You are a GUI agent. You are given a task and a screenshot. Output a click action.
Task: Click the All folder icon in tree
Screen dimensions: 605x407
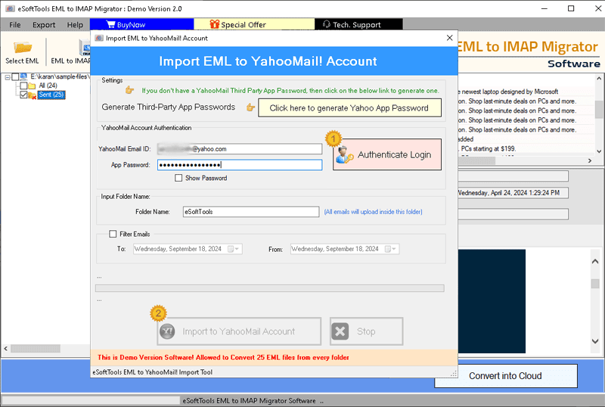pos(32,85)
